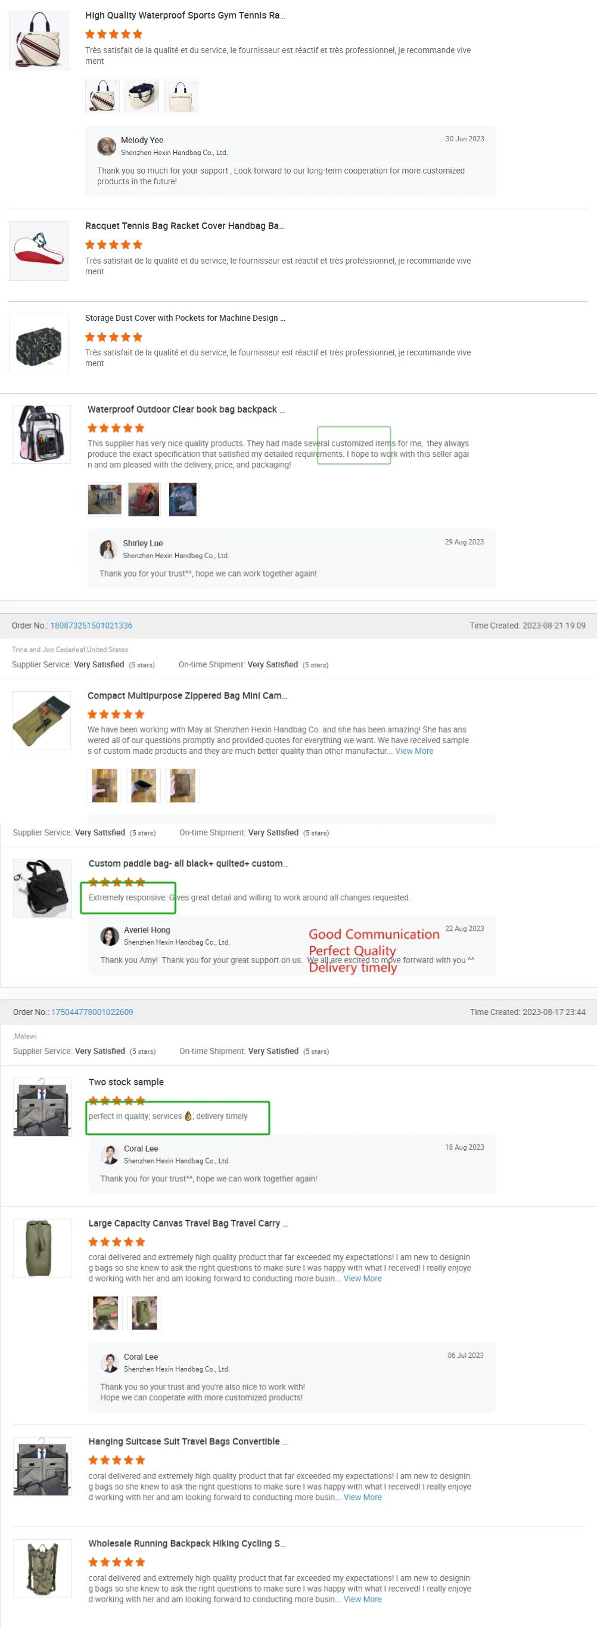597x1628 pixels.
Task: Open the red racquet cover bag thumbnail
Action: [39, 251]
